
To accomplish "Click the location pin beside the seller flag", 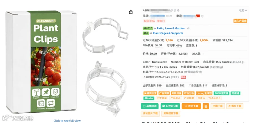I will [202, 16].
